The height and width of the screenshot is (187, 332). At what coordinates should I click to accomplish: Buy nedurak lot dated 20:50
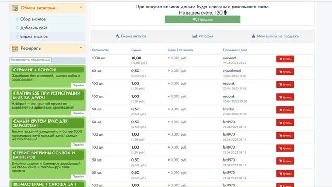(x=285, y=97)
